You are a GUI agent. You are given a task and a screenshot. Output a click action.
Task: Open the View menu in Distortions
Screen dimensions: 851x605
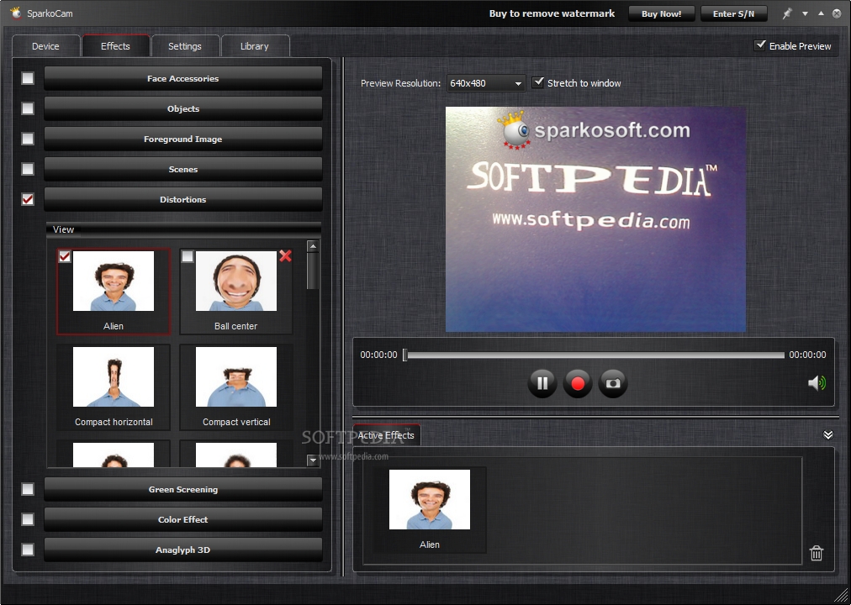click(x=64, y=229)
